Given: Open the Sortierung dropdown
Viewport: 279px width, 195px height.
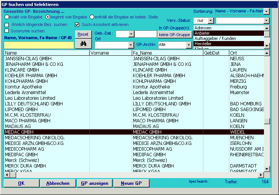Looking at the screenshot, I should point(266,11).
